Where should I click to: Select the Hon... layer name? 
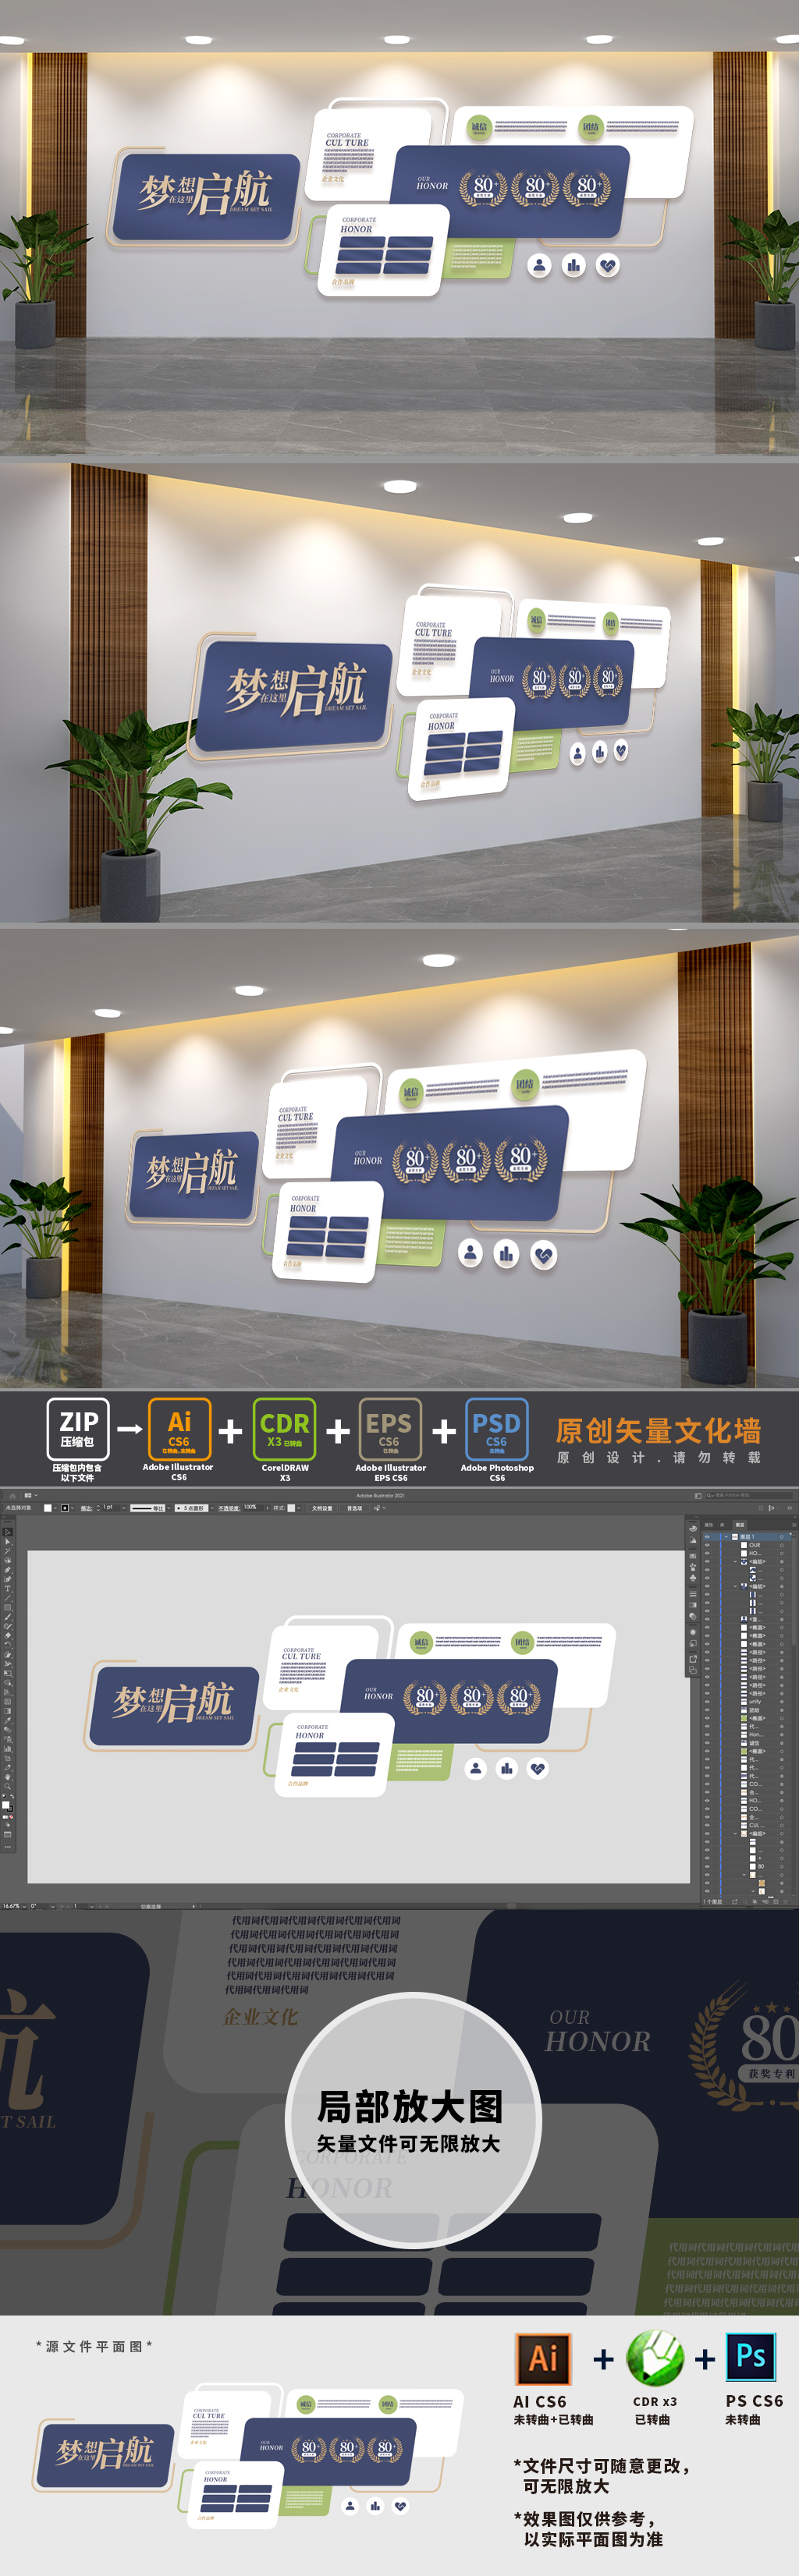[x=756, y=1735]
